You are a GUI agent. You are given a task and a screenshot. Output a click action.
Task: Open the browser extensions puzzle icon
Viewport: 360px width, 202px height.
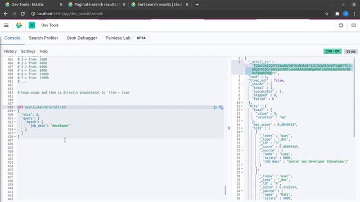click(x=337, y=13)
